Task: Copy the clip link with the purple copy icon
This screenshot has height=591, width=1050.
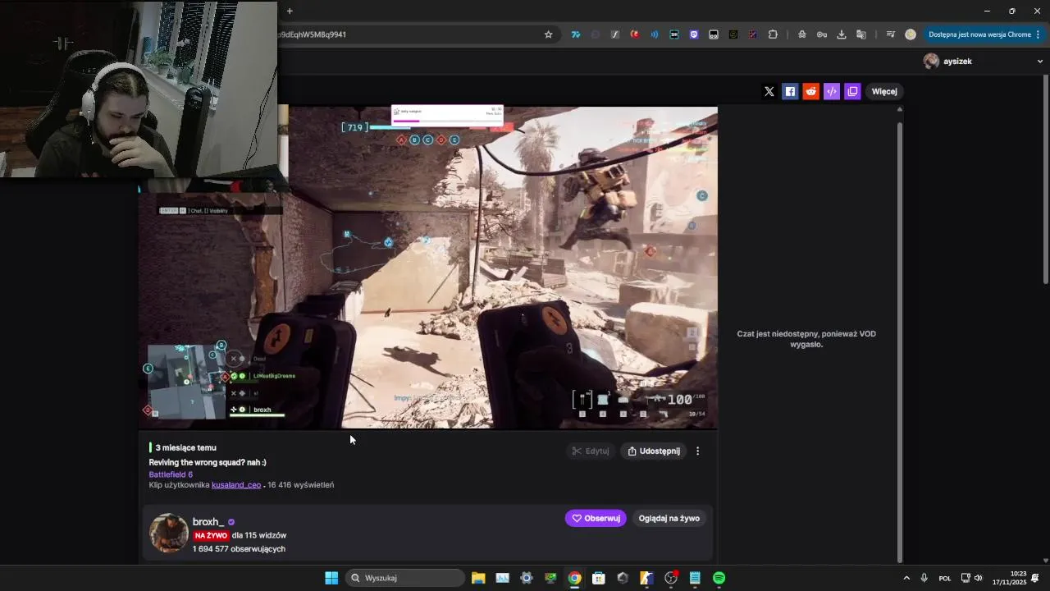Action: [852, 91]
